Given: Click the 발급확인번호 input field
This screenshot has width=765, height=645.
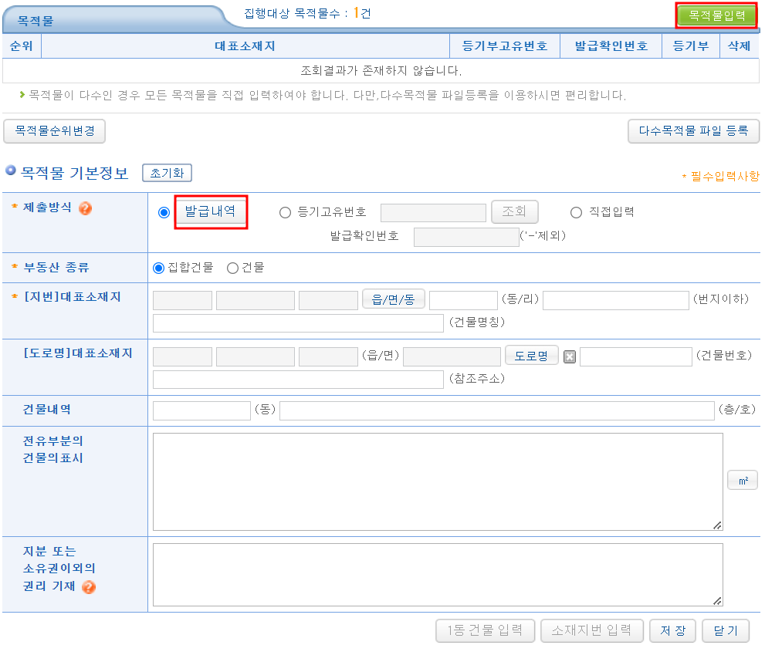Looking at the screenshot, I should coord(466,237).
